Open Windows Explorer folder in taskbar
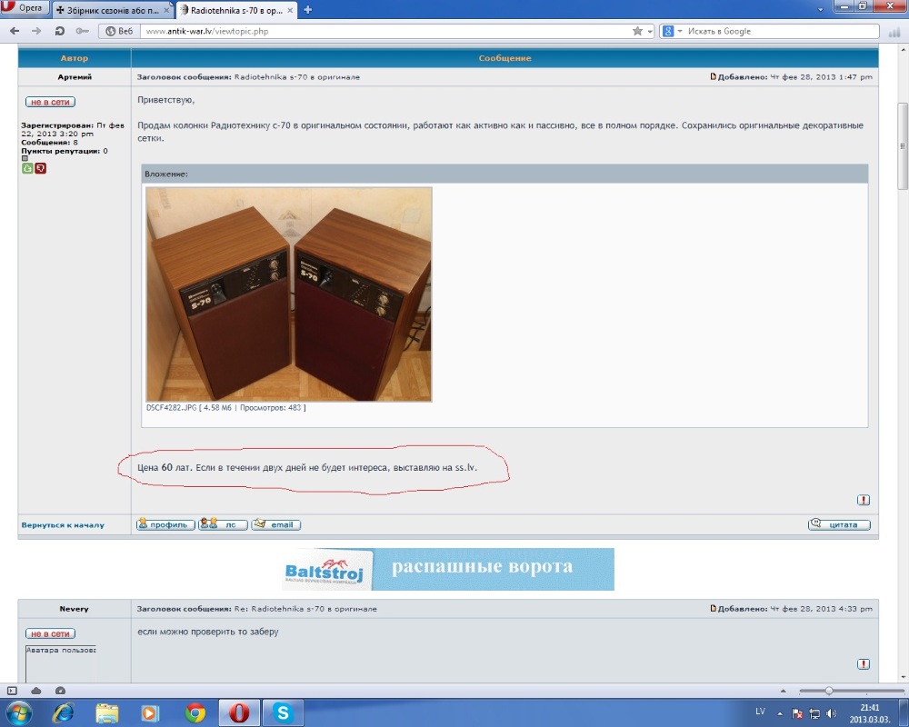This screenshot has height=727, width=909. [x=106, y=712]
